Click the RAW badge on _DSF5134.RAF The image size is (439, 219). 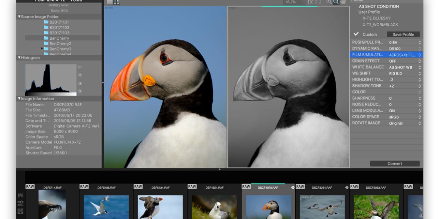point(138,186)
